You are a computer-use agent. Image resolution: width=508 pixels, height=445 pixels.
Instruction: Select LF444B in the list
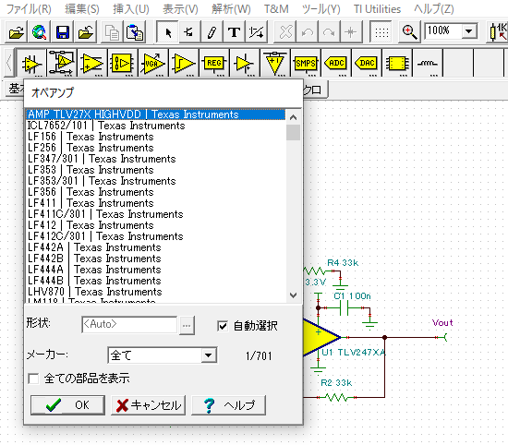click(x=155, y=280)
